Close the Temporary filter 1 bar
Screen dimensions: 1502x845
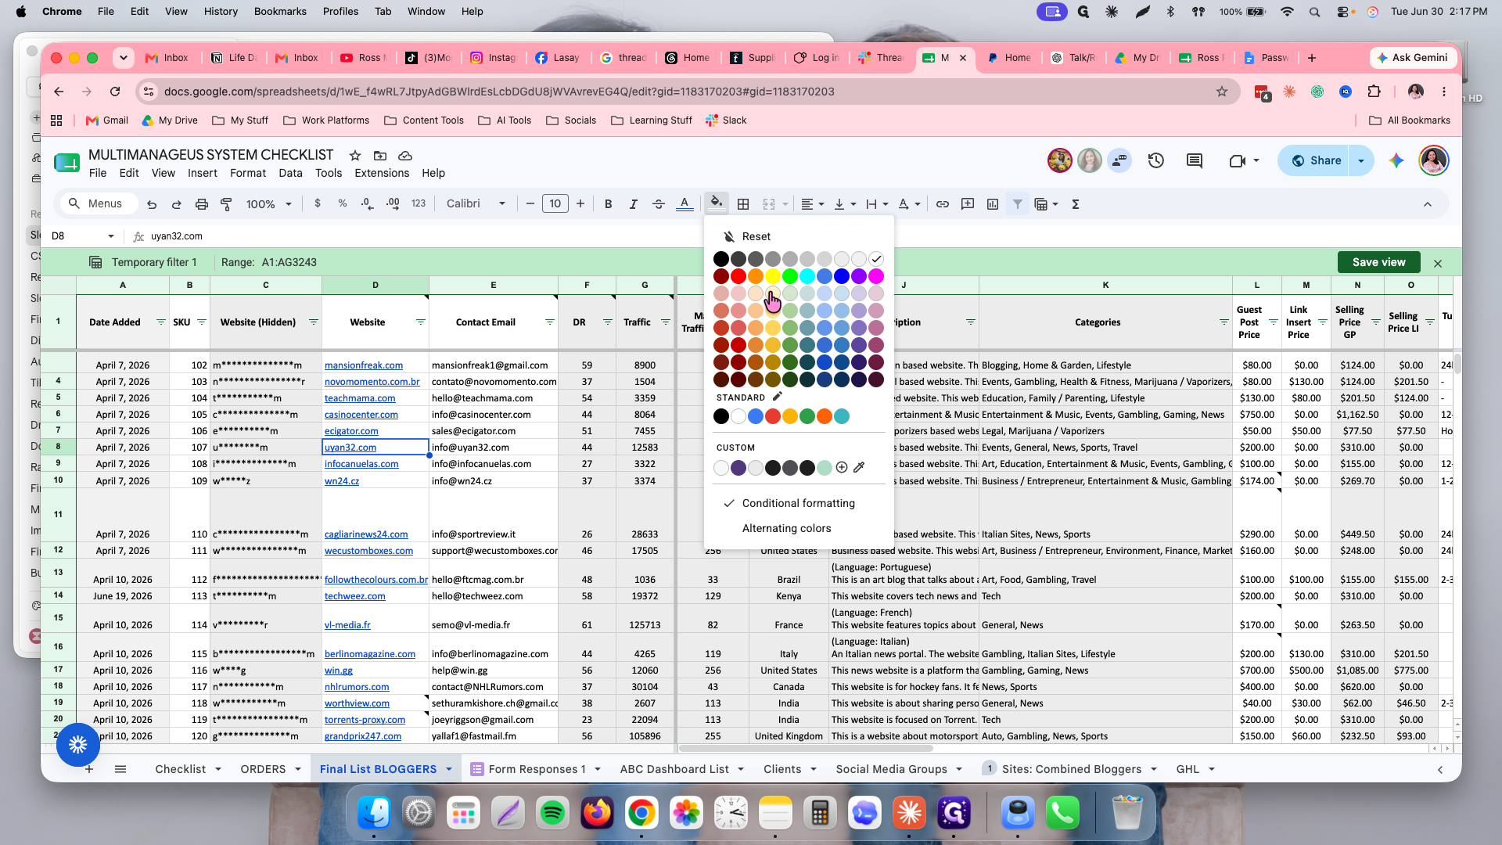tap(1438, 263)
